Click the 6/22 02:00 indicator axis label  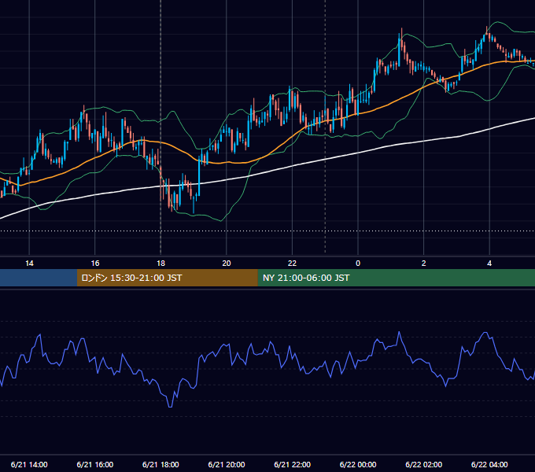coord(424,464)
